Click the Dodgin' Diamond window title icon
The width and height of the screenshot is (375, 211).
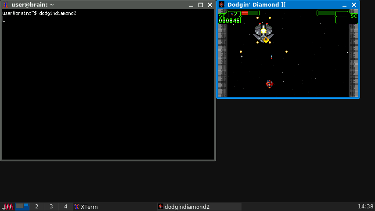pyautogui.click(x=222, y=5)
